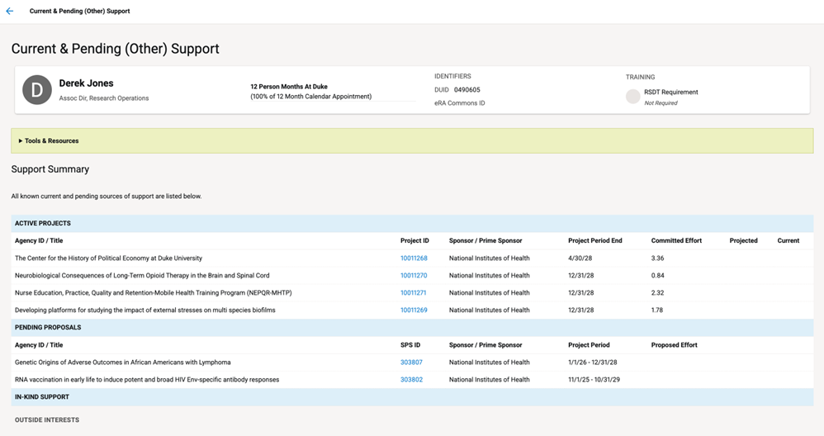The width and height of the screenshot is (824, 436).
Task: Click the Committed Effort column header
Action: 676,241
